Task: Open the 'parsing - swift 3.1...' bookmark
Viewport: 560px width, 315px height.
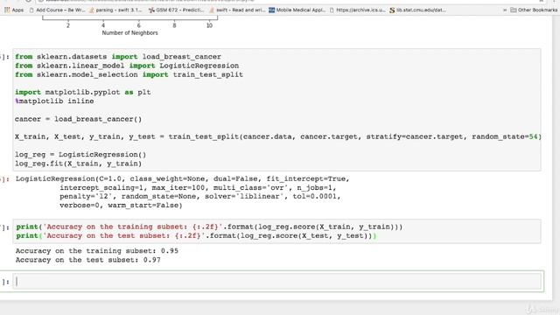Action: point(115,10)
